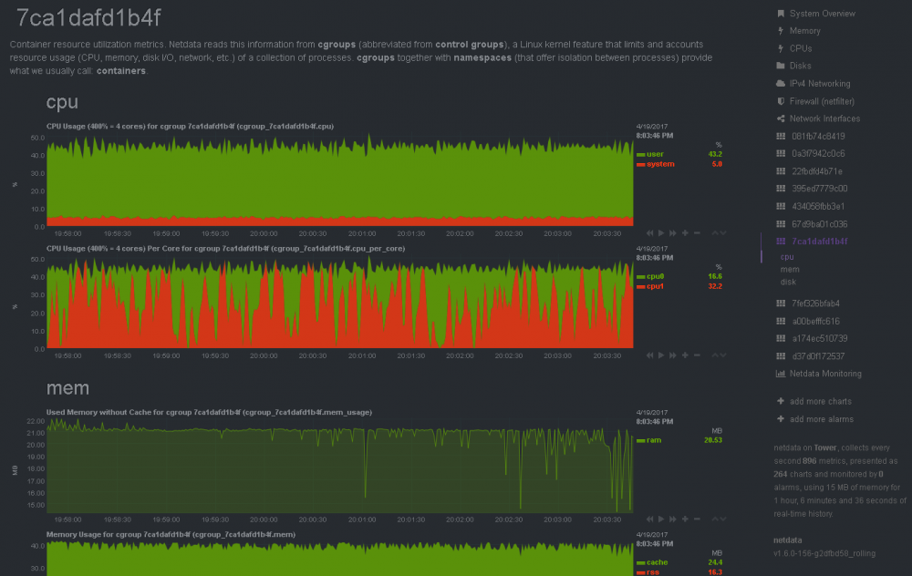Click the chart icon beside Netdata Monitoring

pos(781,374)
